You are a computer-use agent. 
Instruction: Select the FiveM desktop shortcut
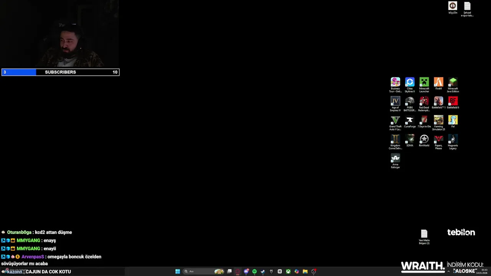(x=438, y=84)
